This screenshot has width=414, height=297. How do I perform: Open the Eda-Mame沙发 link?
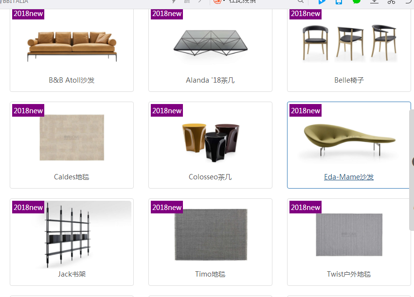click(x=349, y=177)
